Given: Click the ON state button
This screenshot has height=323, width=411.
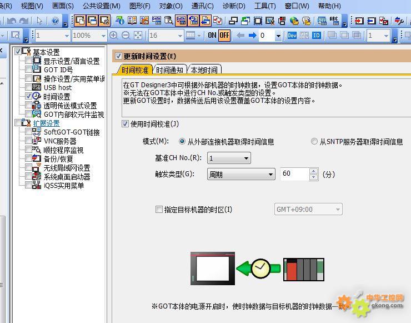Looking at the screenshot, I should point(212,35).
